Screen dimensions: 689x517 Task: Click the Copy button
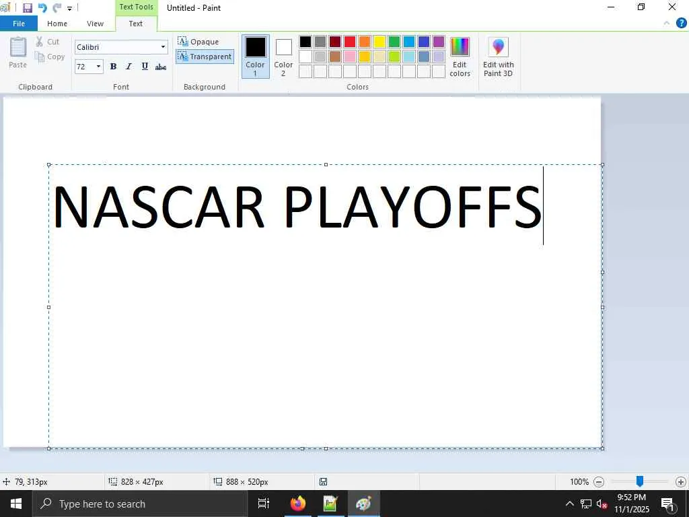[x=50, y=57]
